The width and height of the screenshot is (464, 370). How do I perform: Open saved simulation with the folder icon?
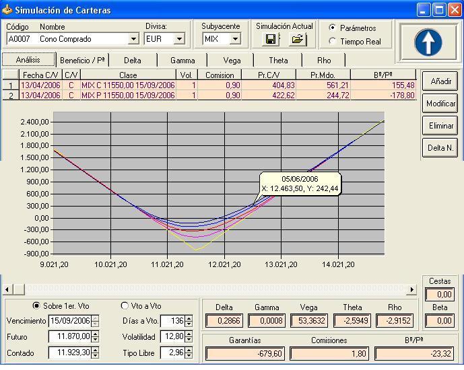pyautogui.click(x=297, y=39)
